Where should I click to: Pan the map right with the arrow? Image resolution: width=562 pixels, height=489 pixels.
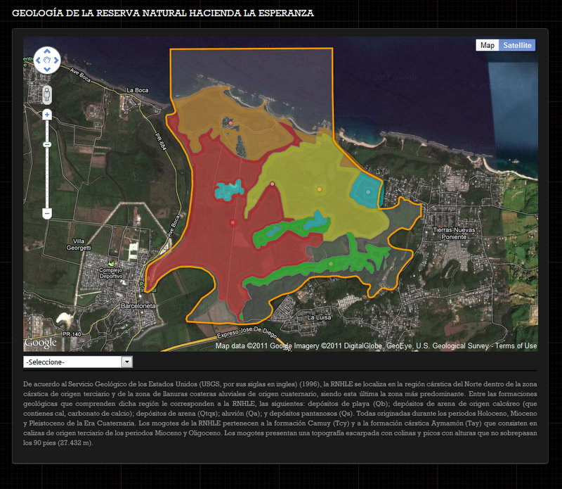tap(56, 61)
